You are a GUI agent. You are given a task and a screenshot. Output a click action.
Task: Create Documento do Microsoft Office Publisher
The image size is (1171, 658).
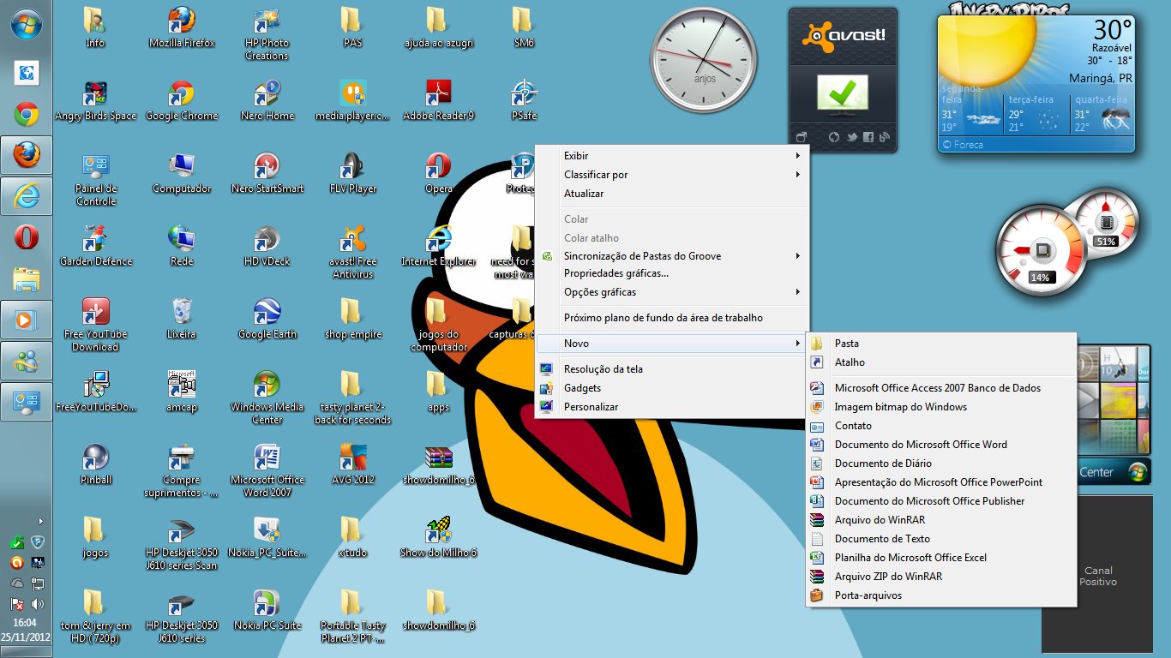coord(941,501)
